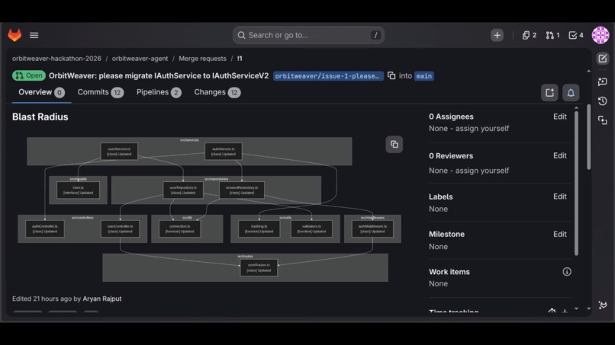The width and height of the screenshot is (615, 345).
Task: Click the userRepository.ts diagram node
Action: coord(183,190)
